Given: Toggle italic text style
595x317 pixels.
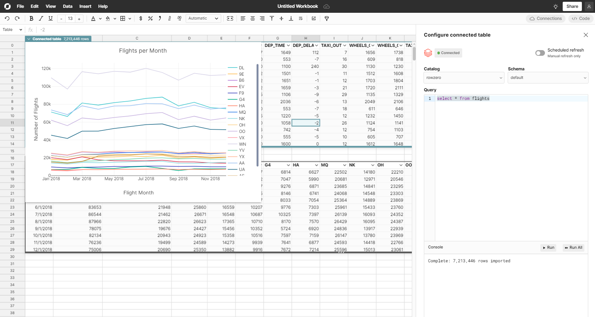Looking at the screenshot, I should [41, 18].
